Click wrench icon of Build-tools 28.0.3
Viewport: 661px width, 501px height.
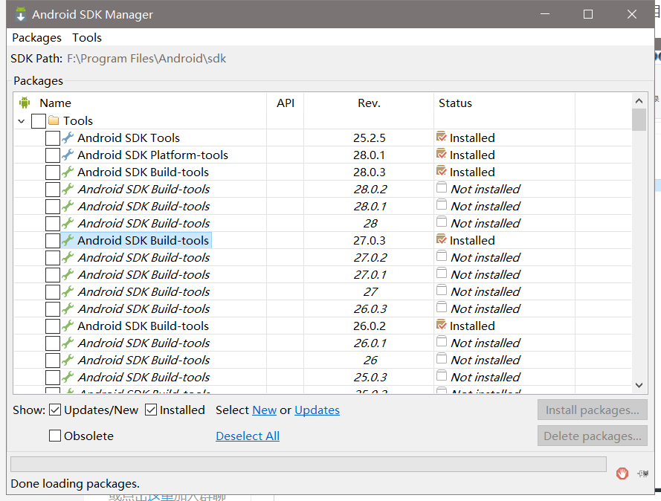pyautogui.click(x=68, y=172)
